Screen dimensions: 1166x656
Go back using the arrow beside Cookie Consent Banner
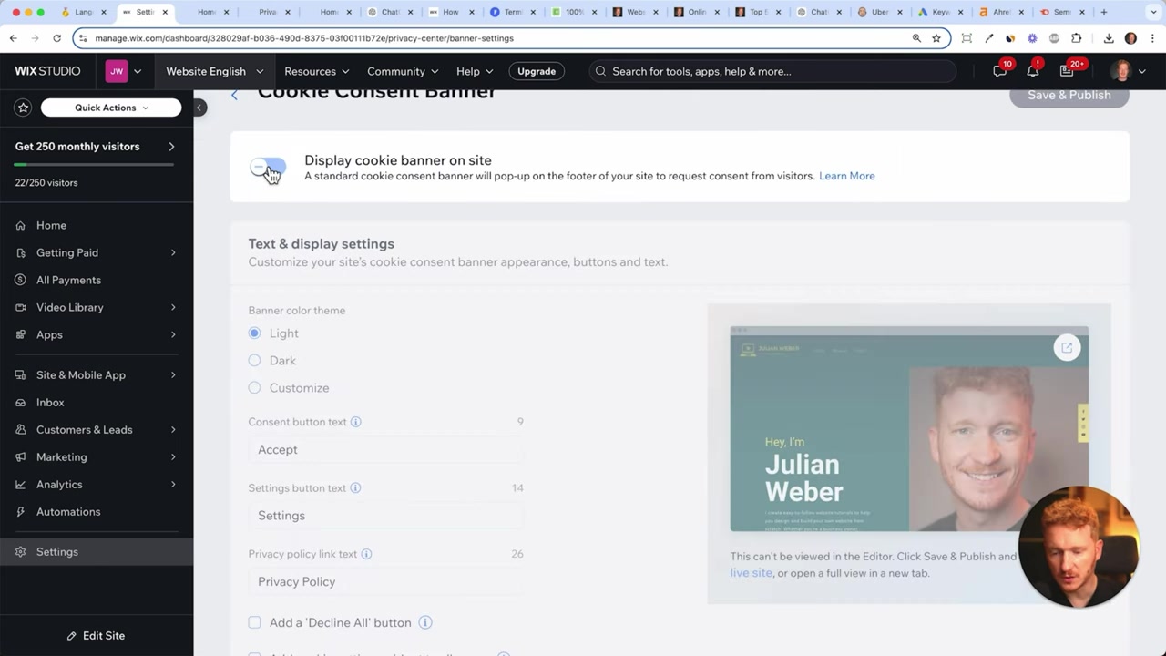pos(235,95)
